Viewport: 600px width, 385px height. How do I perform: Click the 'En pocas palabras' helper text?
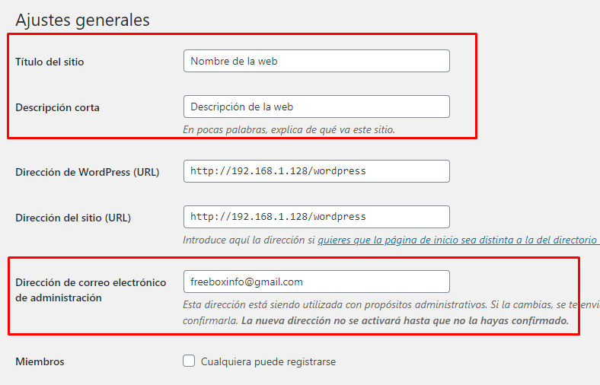[289, 129]
